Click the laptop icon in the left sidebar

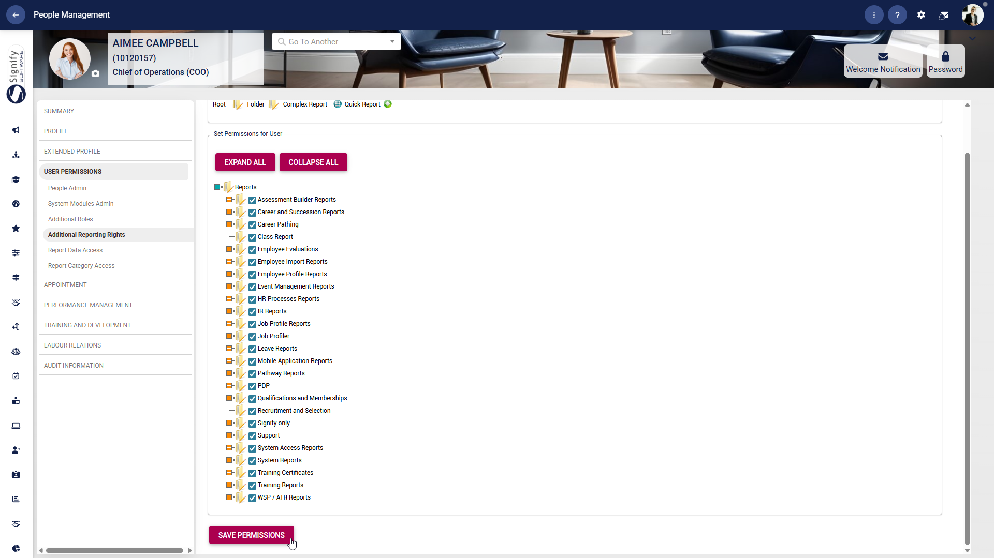tap(16, 426)
